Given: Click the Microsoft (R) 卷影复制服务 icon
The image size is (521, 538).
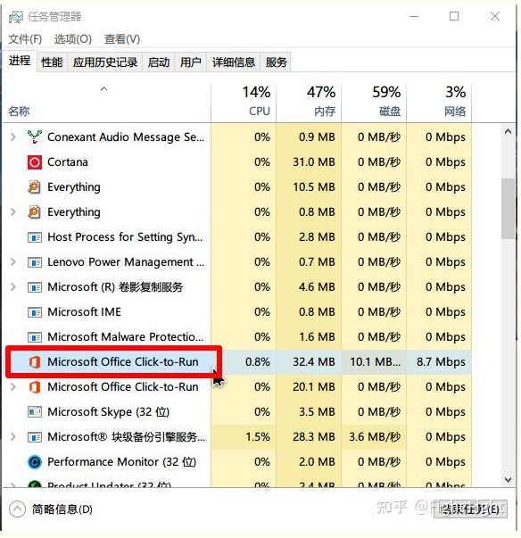Looking at the screenshot, I should click(35, 287).
